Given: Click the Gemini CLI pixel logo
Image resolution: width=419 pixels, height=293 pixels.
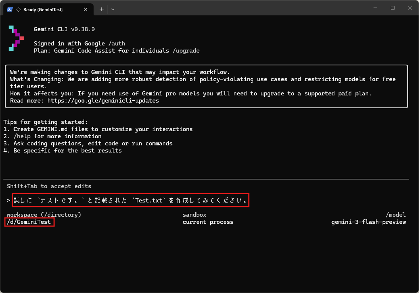Looking at the screenshot, I should click(16, 38).
